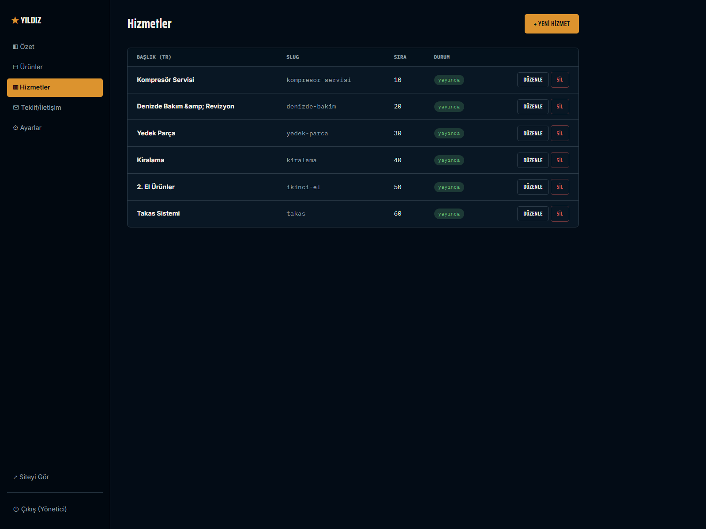This screenshot has width=706, height=529.
Task: Click the yayında badge for Kiralama
Action: coord(449,160)
